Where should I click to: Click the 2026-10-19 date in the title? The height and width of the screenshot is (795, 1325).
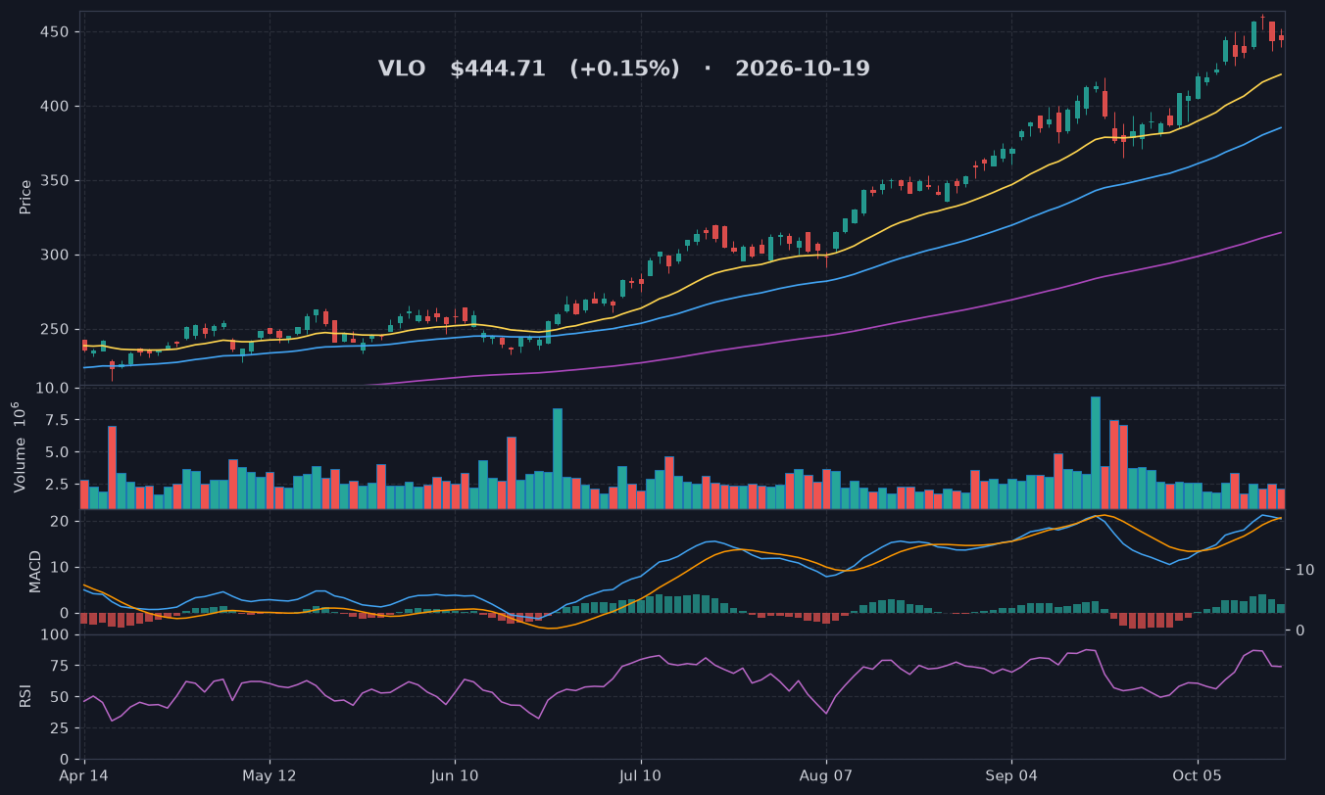tap(803, 70)
